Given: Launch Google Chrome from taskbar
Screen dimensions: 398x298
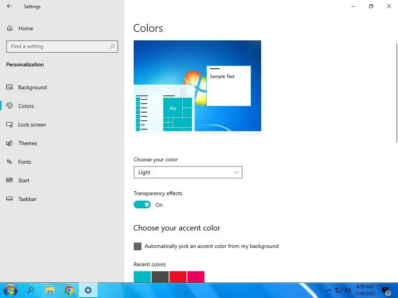Looking at the screenshot, I should (x=69, y=290).
